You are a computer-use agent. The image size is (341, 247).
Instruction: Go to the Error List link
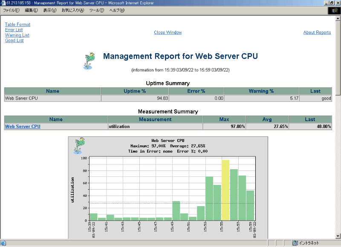(x=14, y=30)
